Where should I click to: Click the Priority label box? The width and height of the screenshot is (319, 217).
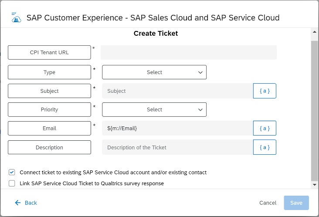coord(49,110)
